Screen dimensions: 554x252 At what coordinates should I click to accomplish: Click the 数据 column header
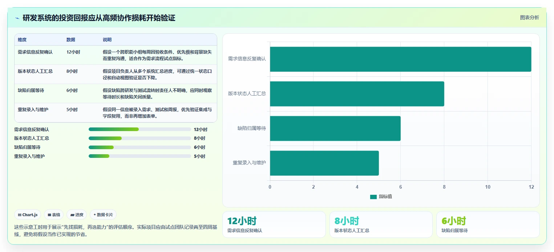coord(71,40)
